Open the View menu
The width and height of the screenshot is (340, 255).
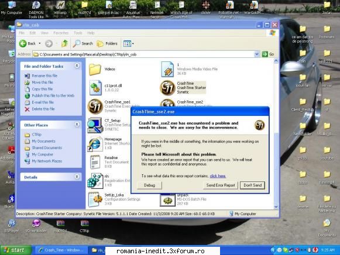[44, 33]
